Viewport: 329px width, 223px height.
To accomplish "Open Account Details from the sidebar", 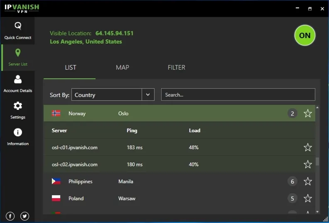I will tap(17, 84).
